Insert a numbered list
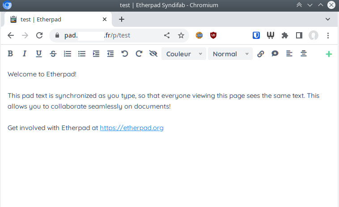The image size is (339, 207). click(68, 54)
